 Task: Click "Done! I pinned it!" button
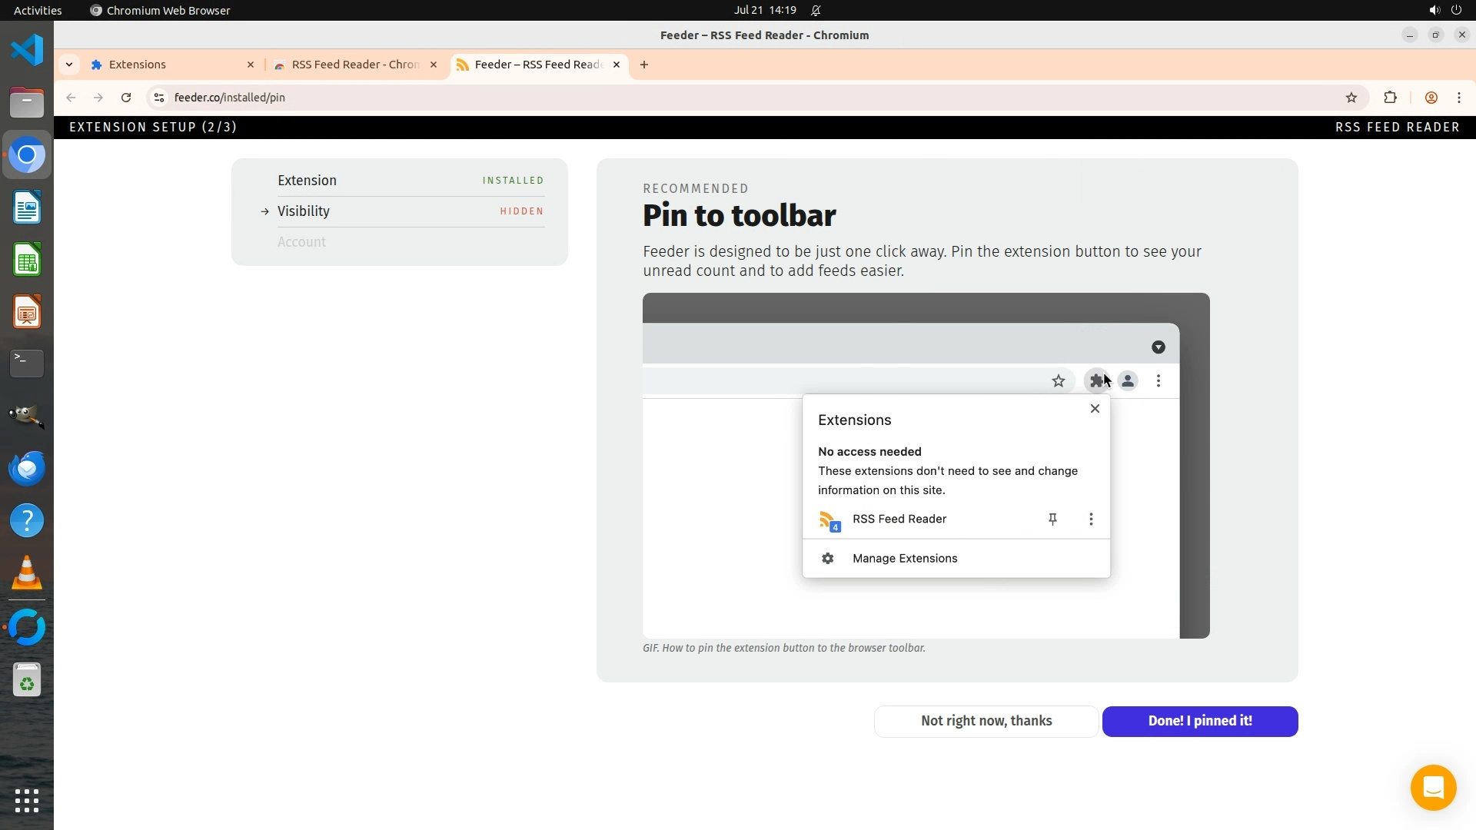pos(1200,721)
